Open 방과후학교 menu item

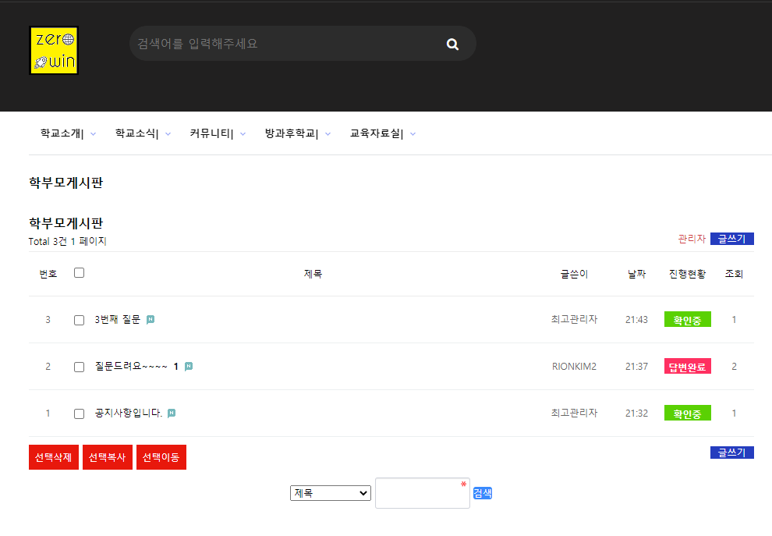[292, 133]
